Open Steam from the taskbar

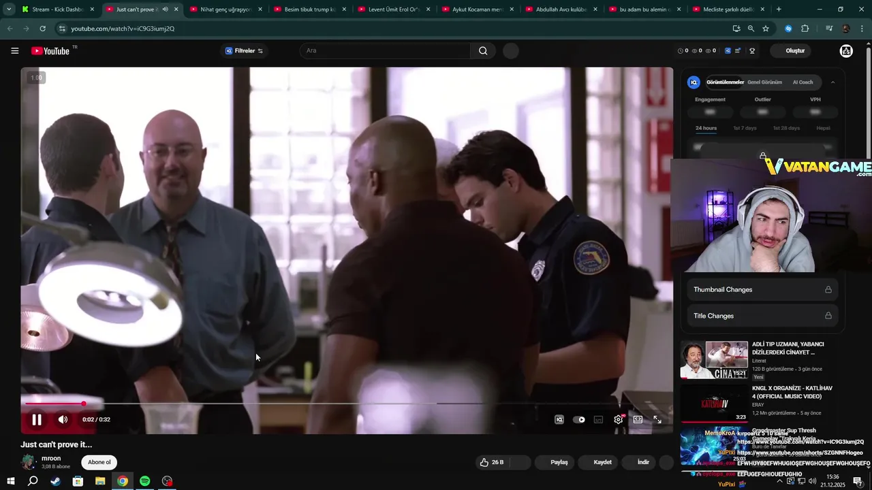click(x=55, y=481)
